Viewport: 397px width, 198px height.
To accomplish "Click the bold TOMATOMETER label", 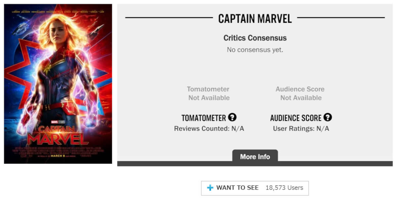I will tap(204, 118).
